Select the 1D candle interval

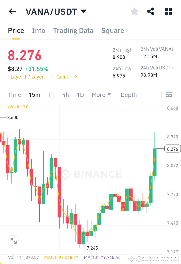[80, 95]
